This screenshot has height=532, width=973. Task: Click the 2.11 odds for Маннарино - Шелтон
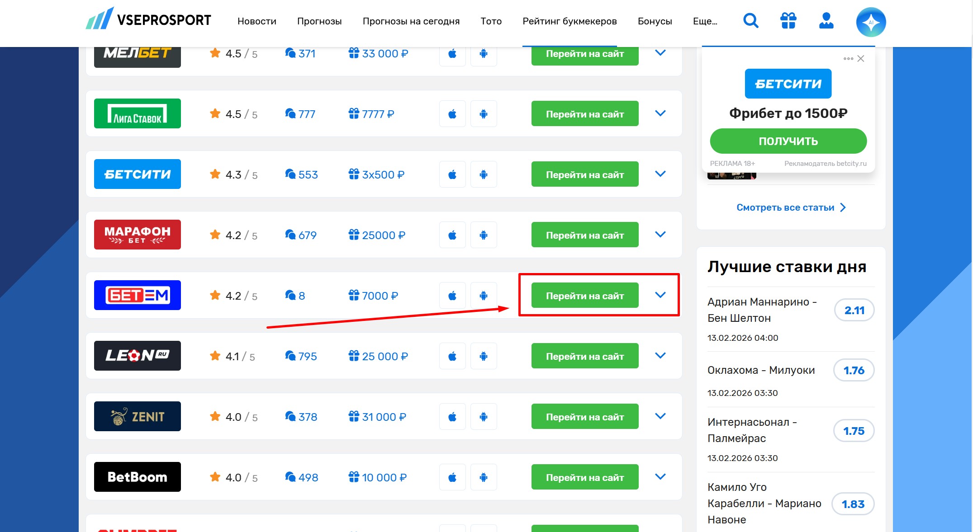tap(854, 310)
